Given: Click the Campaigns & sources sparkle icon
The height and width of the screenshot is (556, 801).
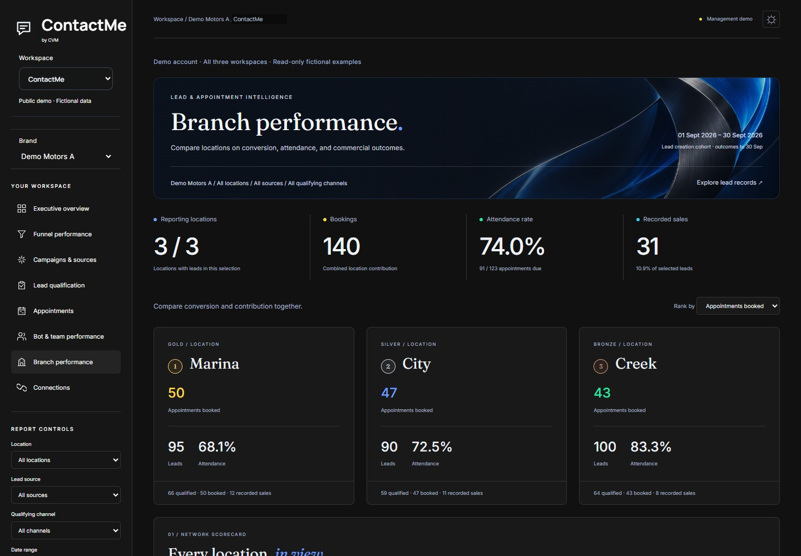Looking at the screenshot, I should (22, 260).
